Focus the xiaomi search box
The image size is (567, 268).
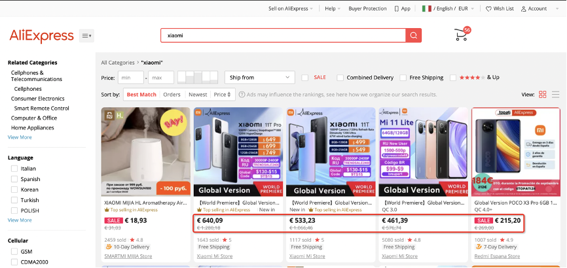283,35
